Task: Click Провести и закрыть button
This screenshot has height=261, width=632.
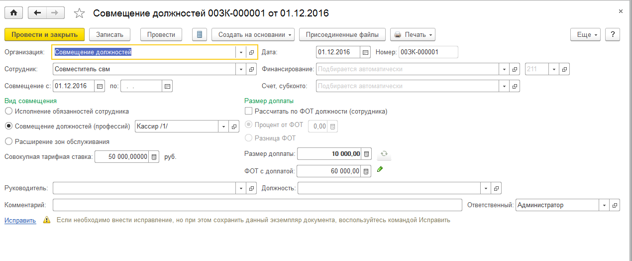Action: pos(45,35)
